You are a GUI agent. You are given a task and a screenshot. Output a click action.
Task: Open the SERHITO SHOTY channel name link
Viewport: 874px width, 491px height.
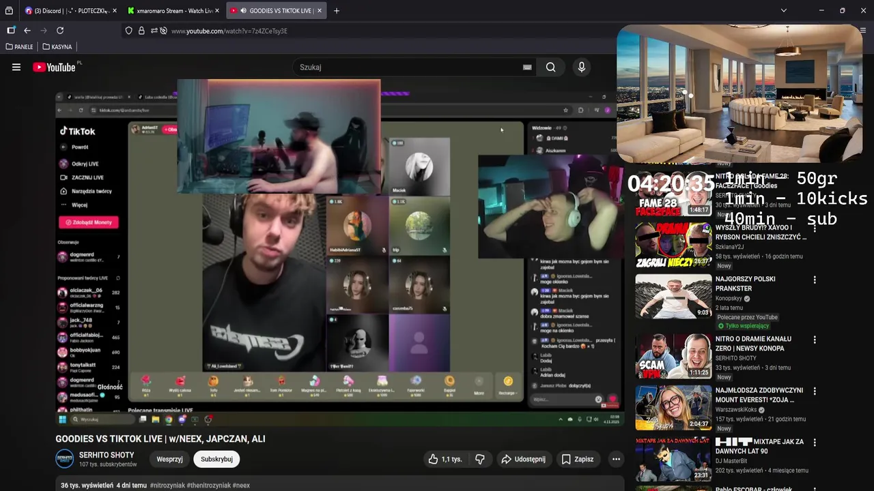tap(107, 455)
